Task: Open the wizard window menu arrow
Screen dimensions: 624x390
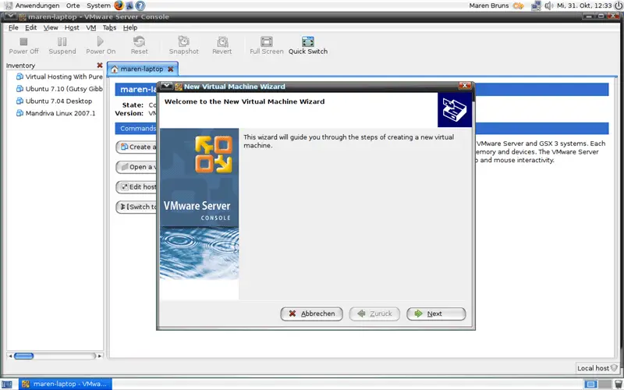Action: pos(166,87)
